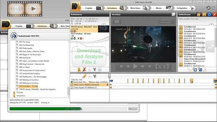Click the red lightning icon in Definitionen header
This screenshot has height=122, width=217.
(214, 14)
